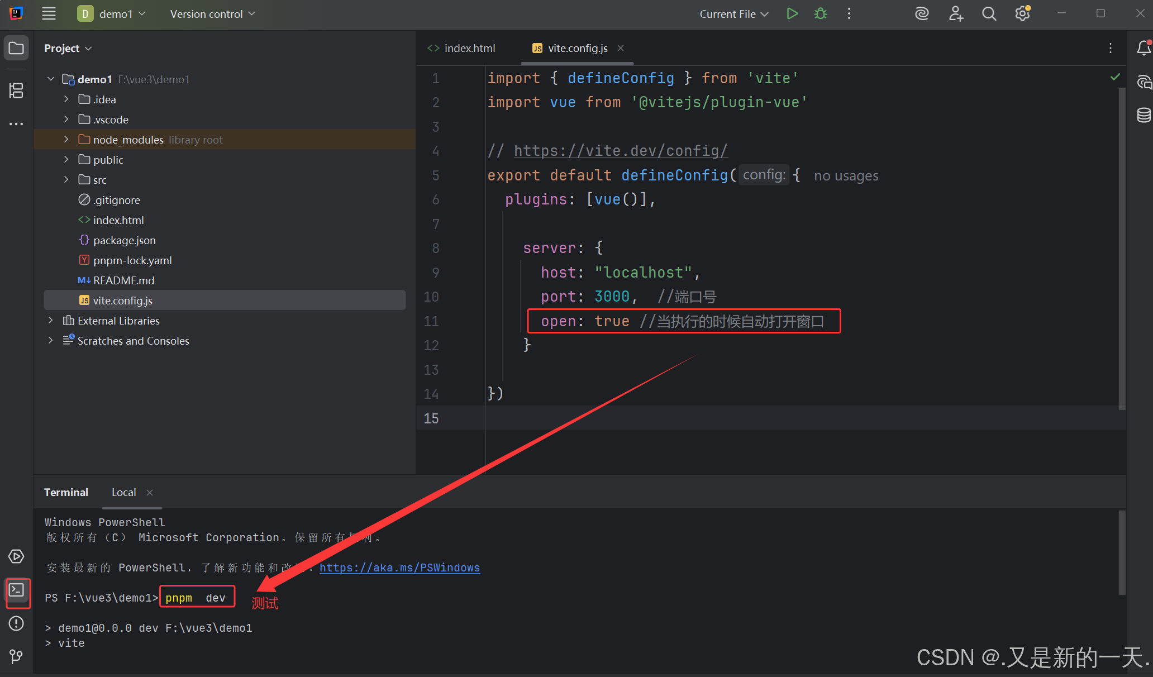Select README.md in the project tree

[123, 280]
